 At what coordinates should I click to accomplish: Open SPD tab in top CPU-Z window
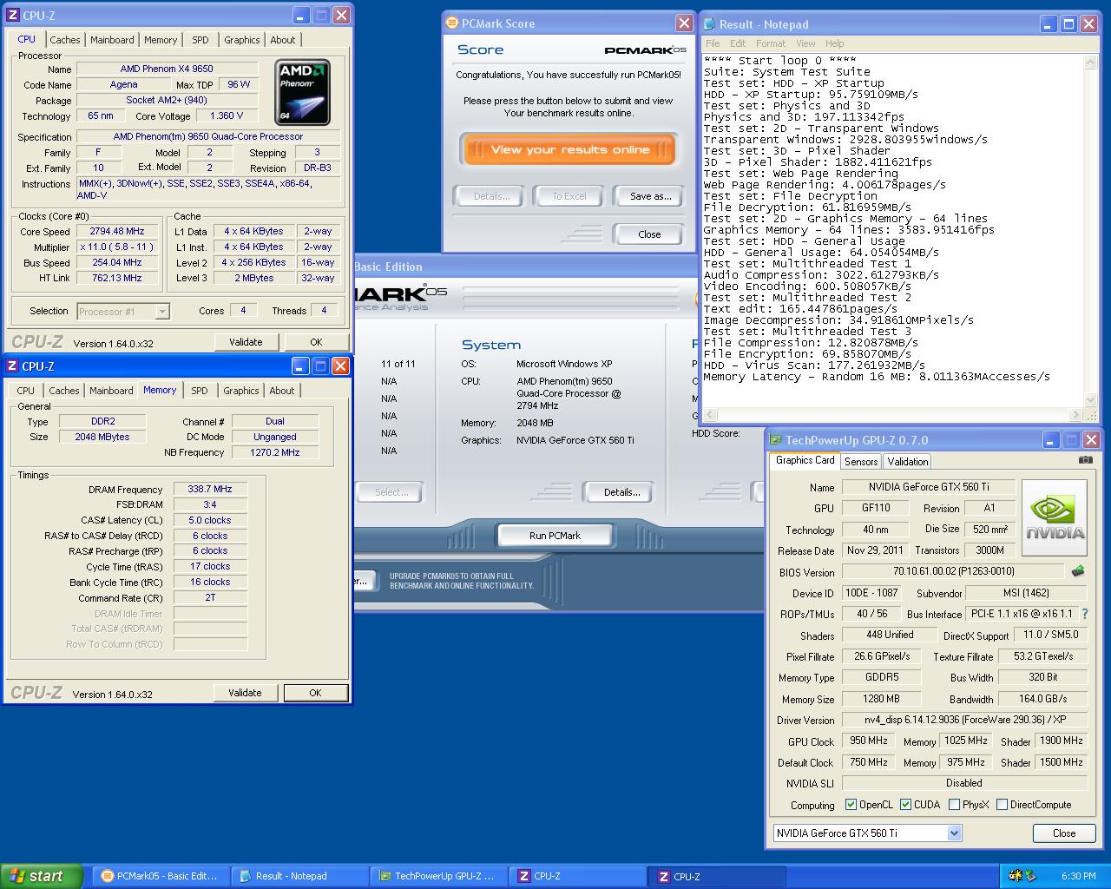point(201,40)
